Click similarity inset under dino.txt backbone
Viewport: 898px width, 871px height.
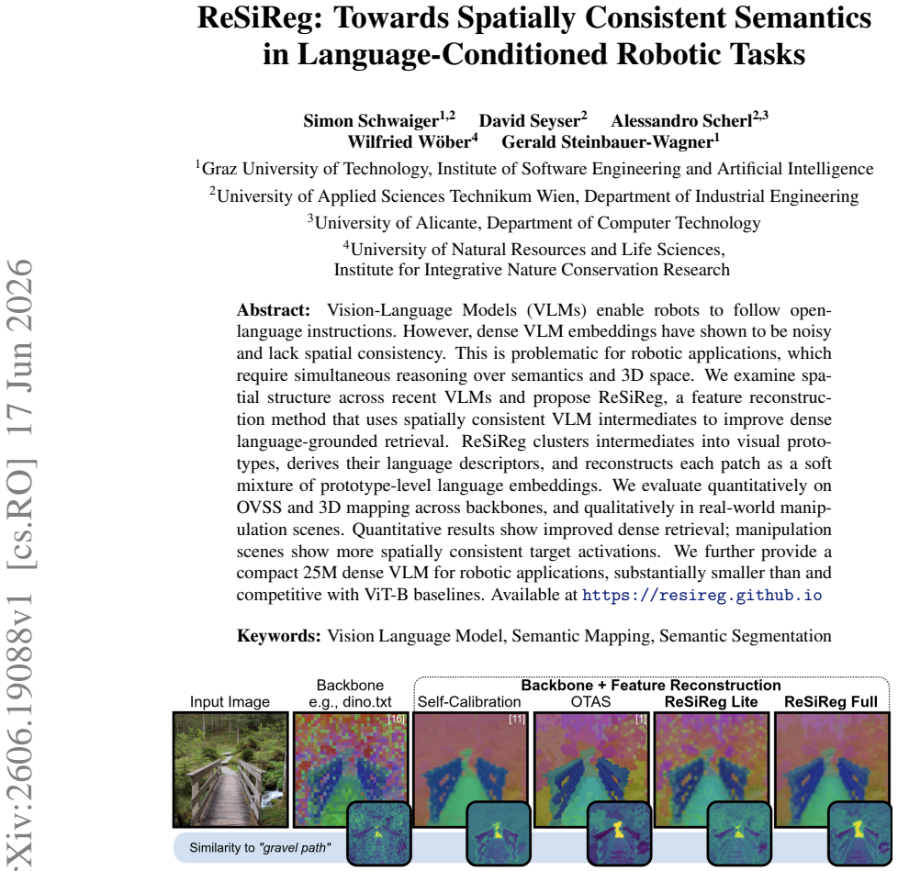pyautogui.click(x=378, y=833)
